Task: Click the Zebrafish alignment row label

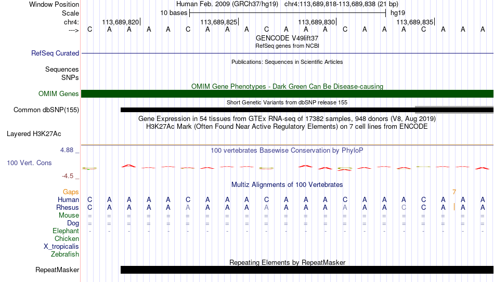Action: pyautogui.click(x=65, y=254)
